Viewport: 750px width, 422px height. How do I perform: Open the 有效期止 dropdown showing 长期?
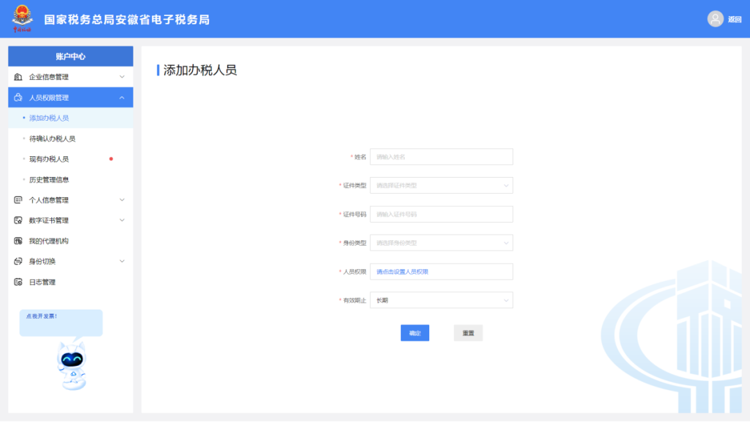pos(441,300)
